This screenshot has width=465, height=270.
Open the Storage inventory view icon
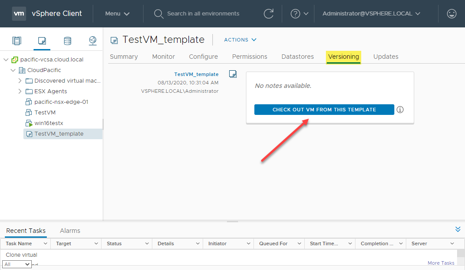[x=67, y=41]
